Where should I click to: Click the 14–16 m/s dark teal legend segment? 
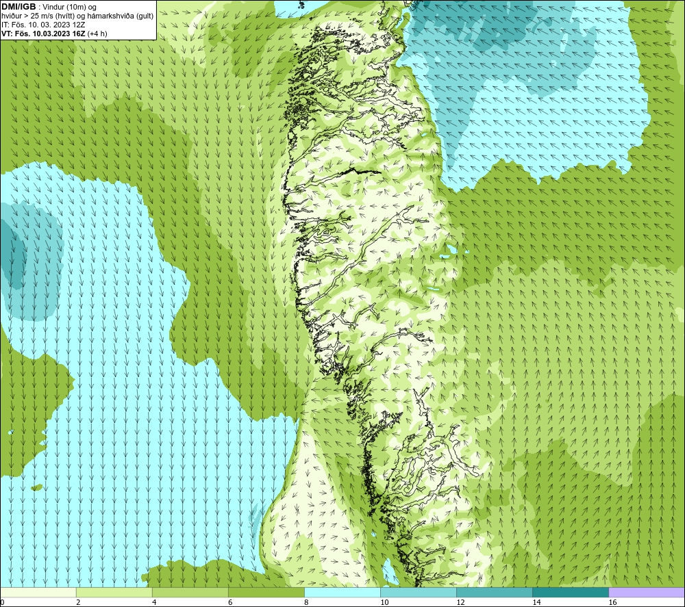point(571,593)
